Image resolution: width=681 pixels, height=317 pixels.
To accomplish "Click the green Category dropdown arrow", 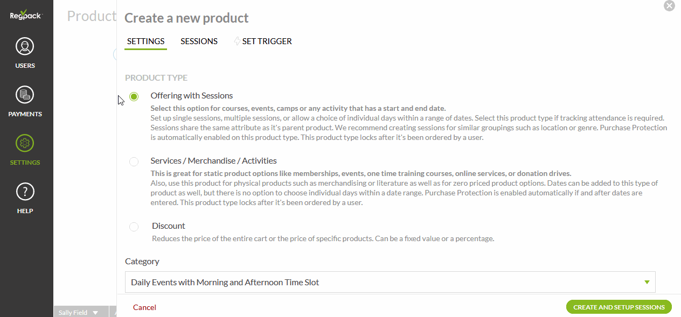I will 647,282.
